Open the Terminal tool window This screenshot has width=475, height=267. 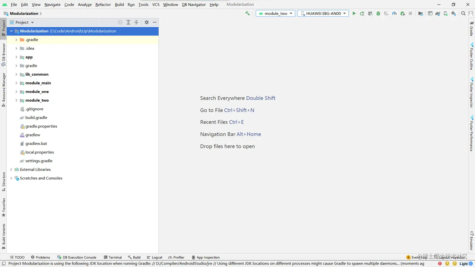click(x=112, y=257)
